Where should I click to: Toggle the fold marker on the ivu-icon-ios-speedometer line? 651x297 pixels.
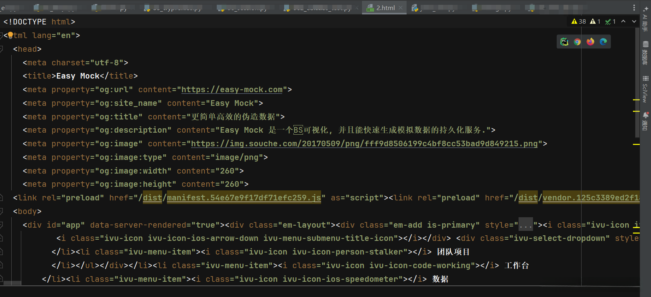coord(2,279)
